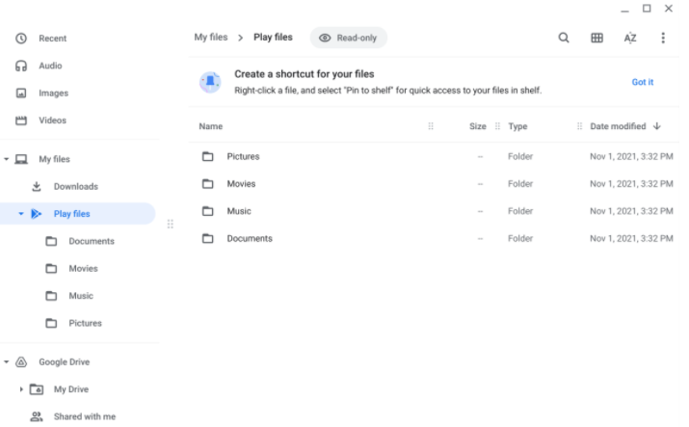Collapse the My files tree
The image size is (689, 427).
click(7, 159)
